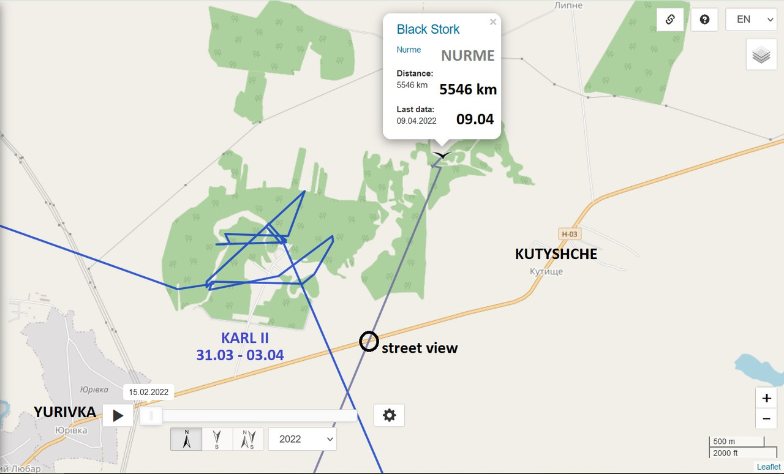Open the 2022 year dropdown
This screenshot has width=784, height=474.
(x=303, y=439)
